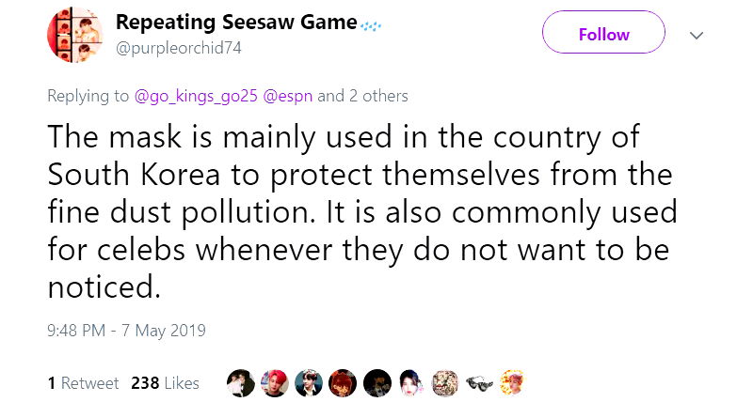The image size is (753, 402).
Task: Open the author's profile picture
Action: (75, 38)
